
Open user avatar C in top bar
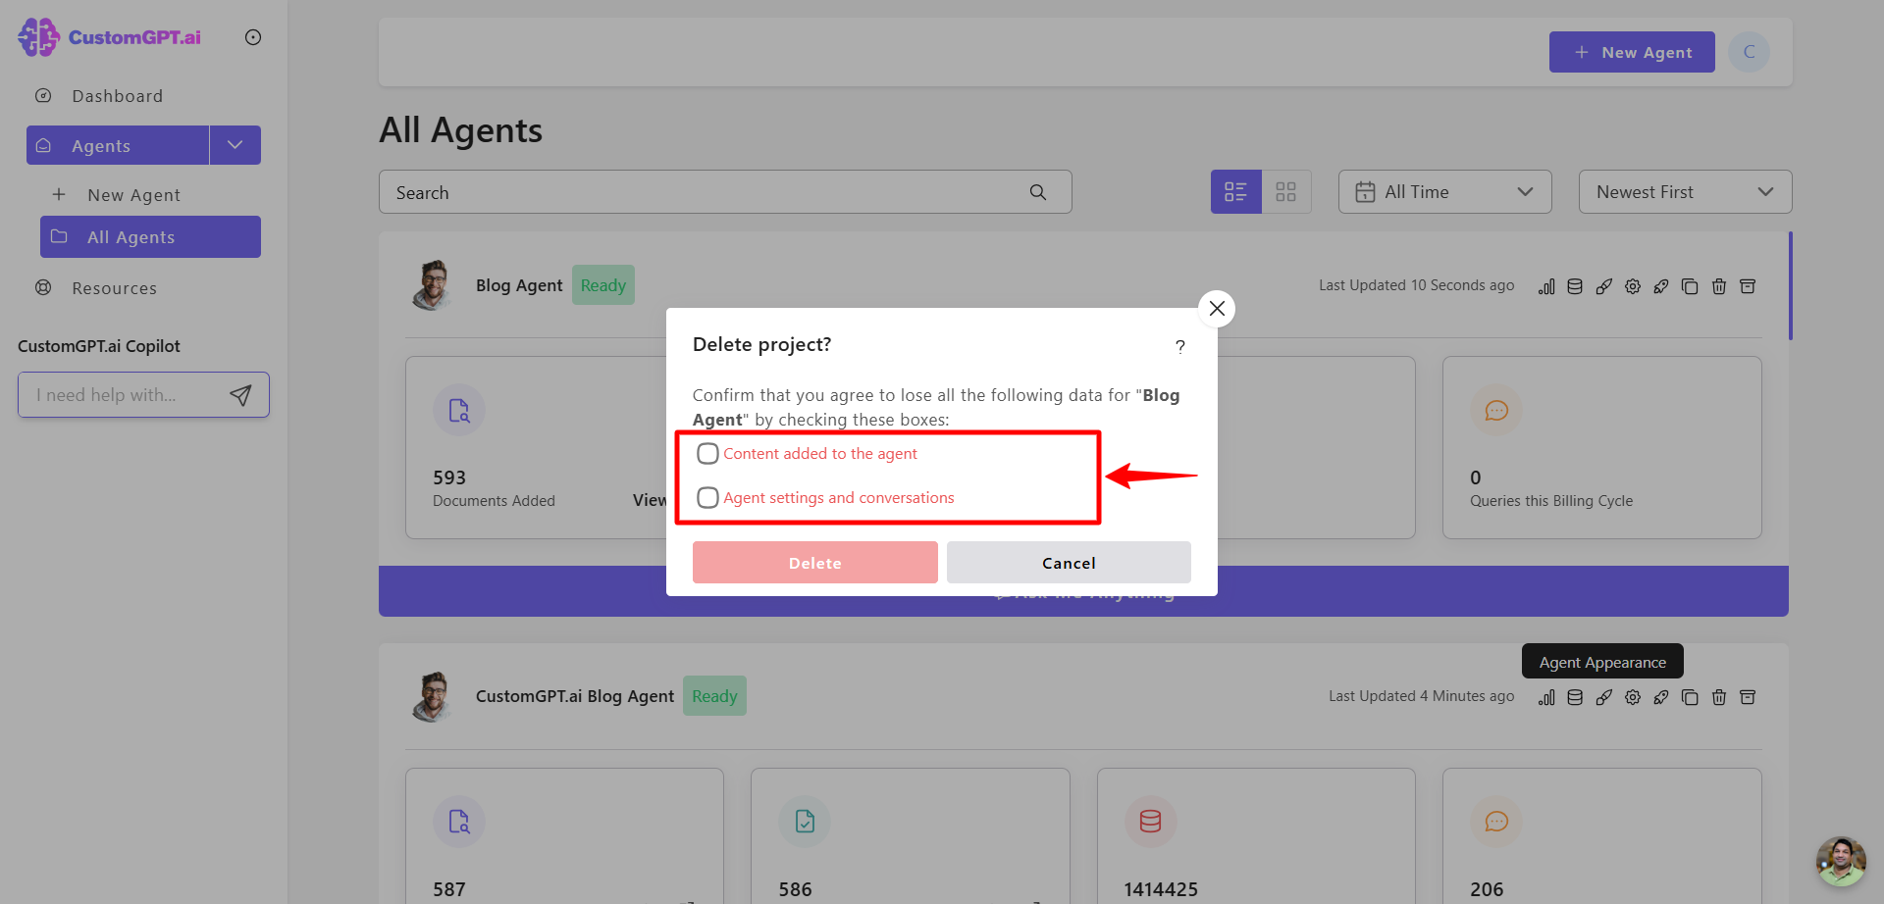(1750, 52)
